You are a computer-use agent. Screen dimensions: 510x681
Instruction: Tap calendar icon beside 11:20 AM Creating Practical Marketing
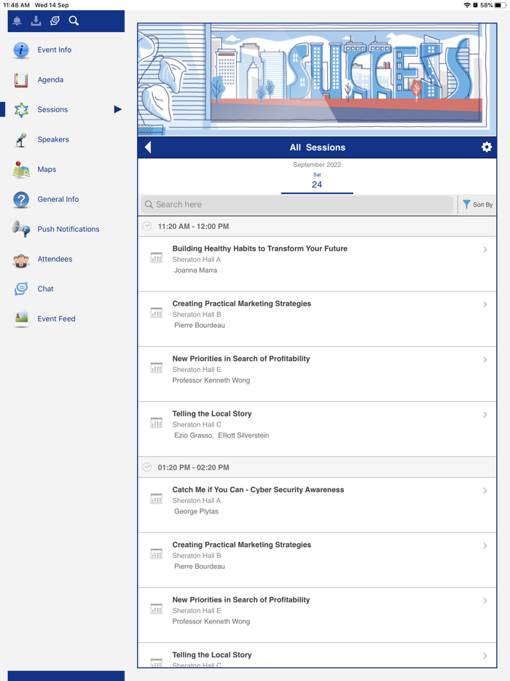(156, 313)
